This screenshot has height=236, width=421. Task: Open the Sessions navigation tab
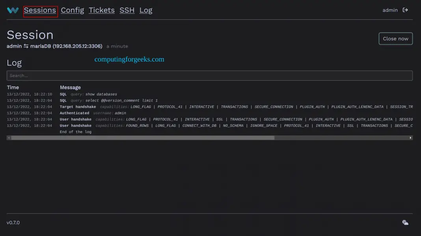tap(40, 10)
